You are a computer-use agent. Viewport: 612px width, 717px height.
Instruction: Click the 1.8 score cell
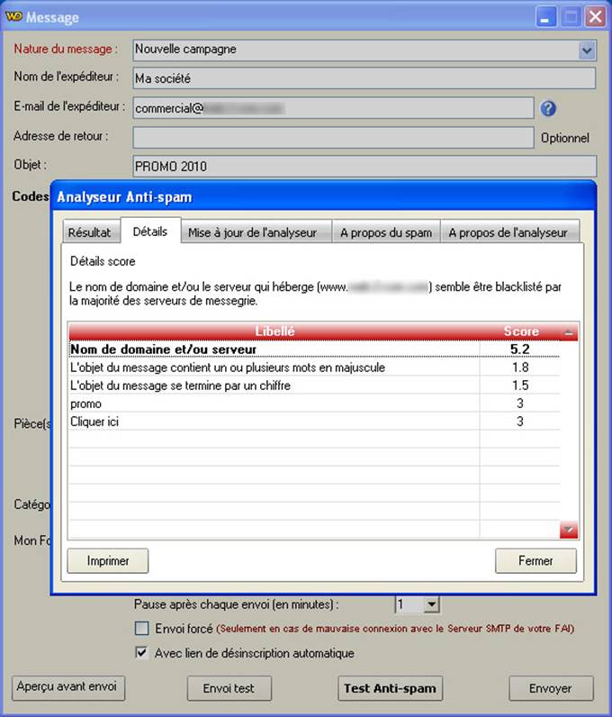click(519, 368)
